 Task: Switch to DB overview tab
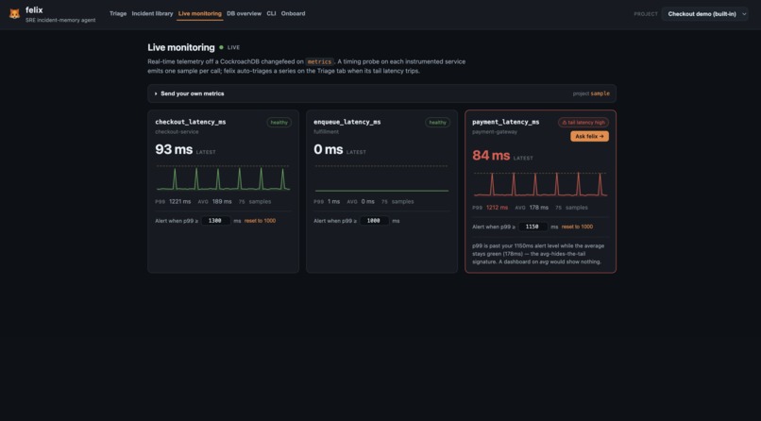(245, 13)
